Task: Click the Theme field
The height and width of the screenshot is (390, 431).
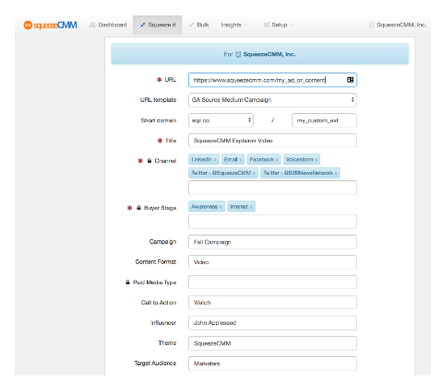Action: click(272, 343)
